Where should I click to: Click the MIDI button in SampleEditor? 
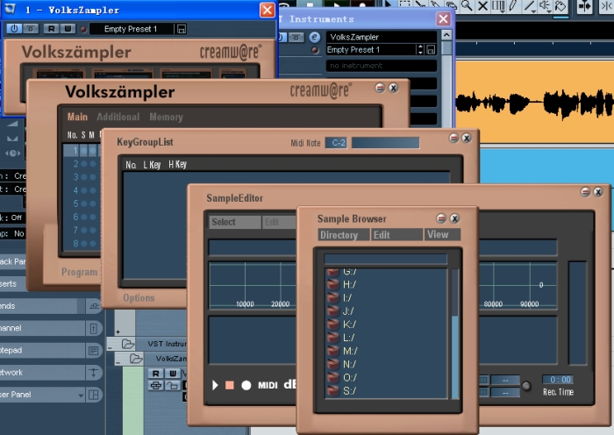[x=268, y=386]
